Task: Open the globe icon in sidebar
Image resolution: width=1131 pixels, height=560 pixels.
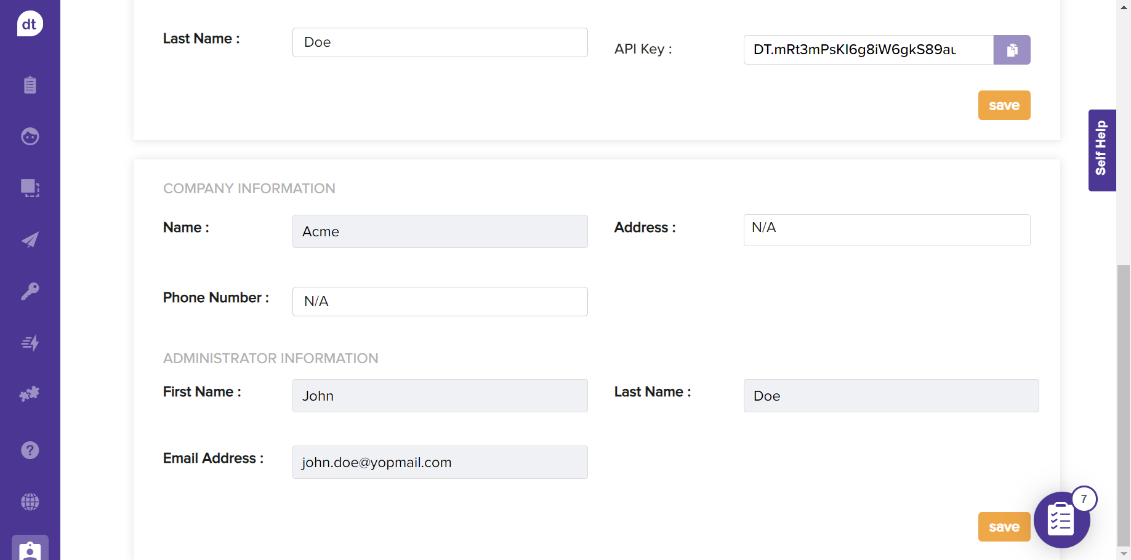Action: pos(30,502)
